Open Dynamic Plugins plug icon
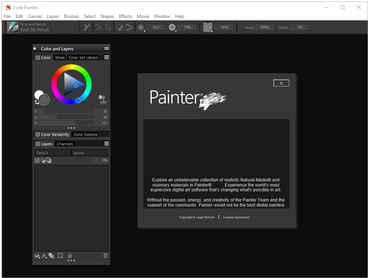Image resolution: width=368 pixels, height=278 pixels. pos(44,256)
